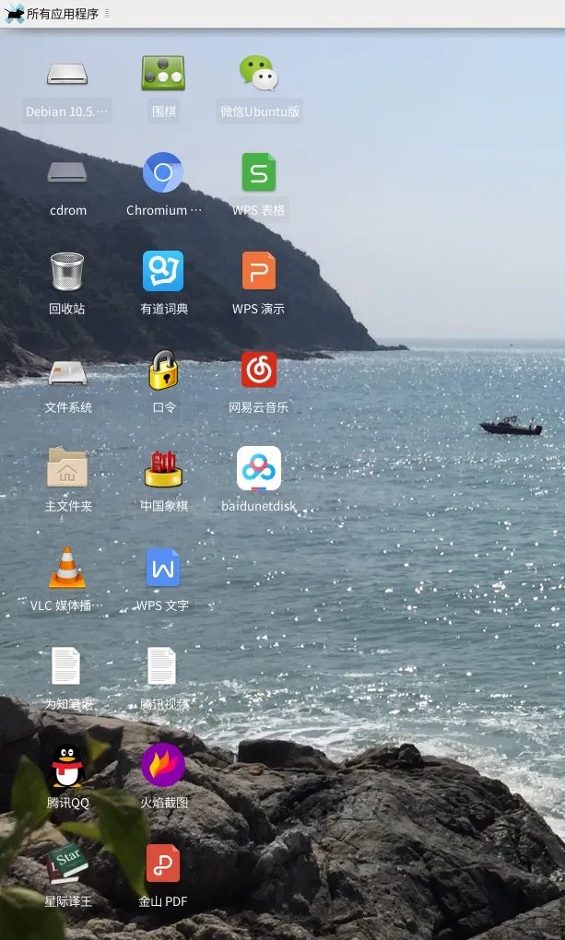This screenshot has height=940, width=565.
Task: Open WPS 表格 spreadsheet app
Action: click(x=258, y=173)
